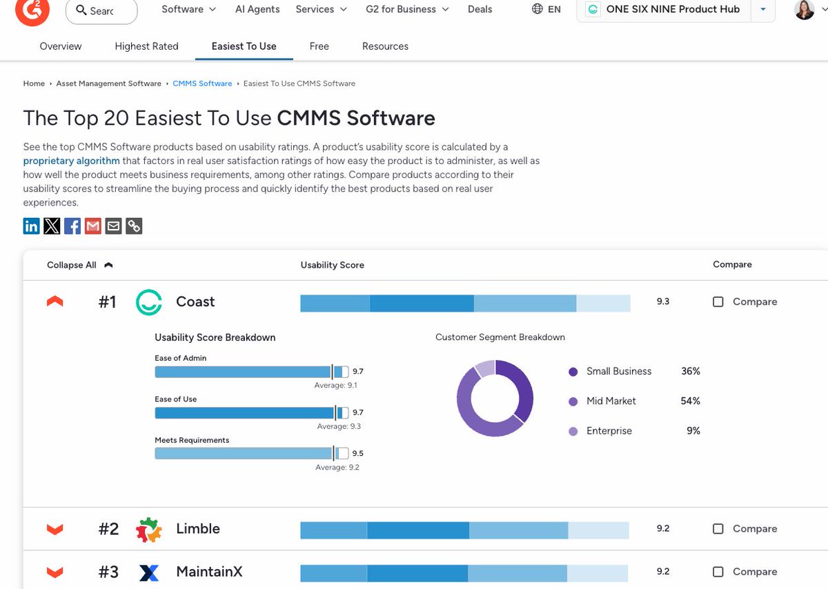Open the Coast product name link
Image resolution: width=828 pixels, height=589 pixels.
(x=195, y=301)
